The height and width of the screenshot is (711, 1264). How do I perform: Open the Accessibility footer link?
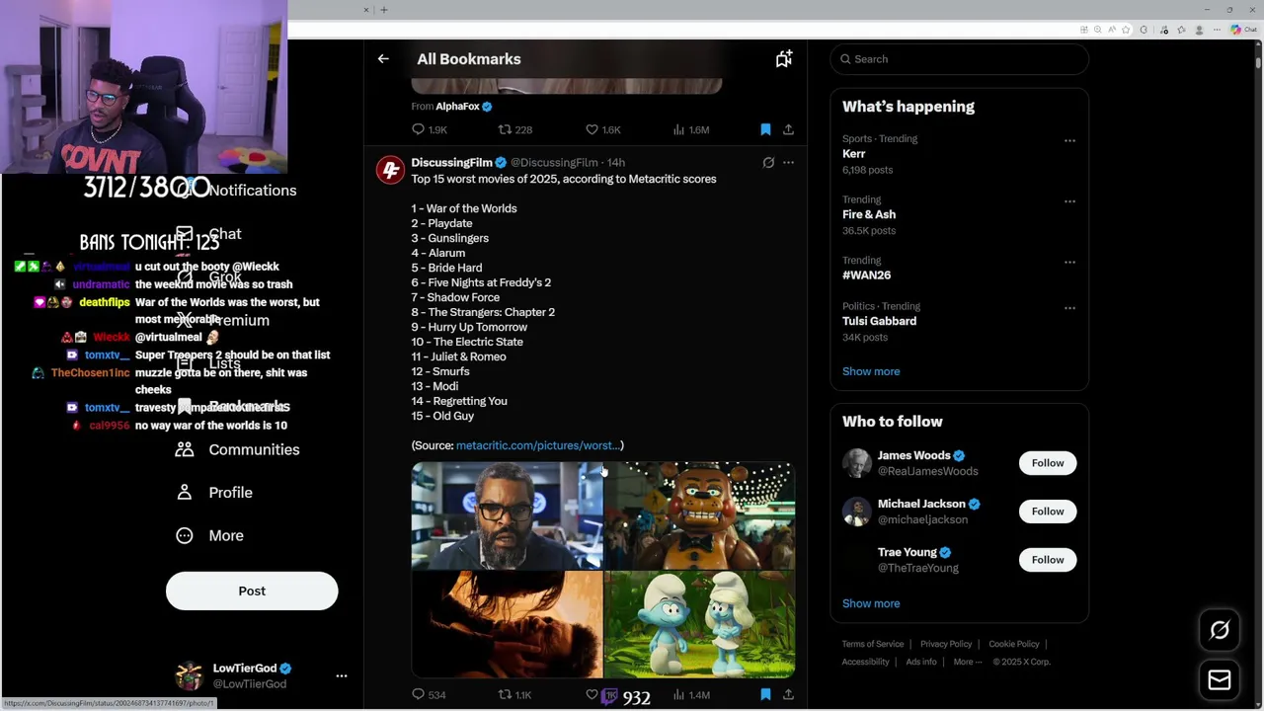coord(866,662)
